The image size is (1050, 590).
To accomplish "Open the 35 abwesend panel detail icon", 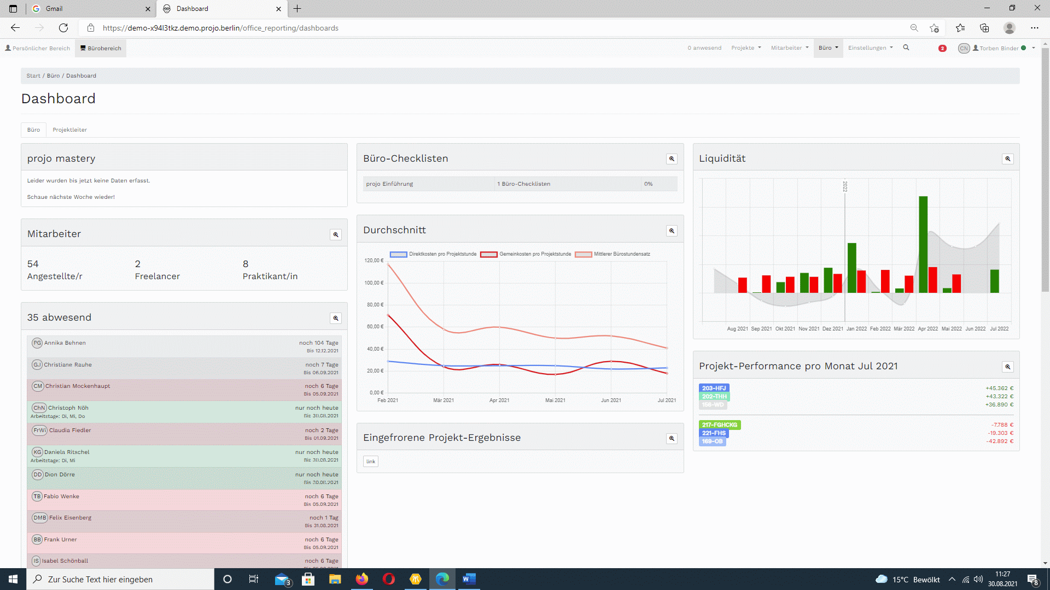I will click(x=335, y=317).
